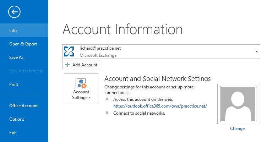This screenshot has width=267, height=142.
Task: Open the Account Settings dropdown button
Action: pyautogui.click(x=81, y=89)
